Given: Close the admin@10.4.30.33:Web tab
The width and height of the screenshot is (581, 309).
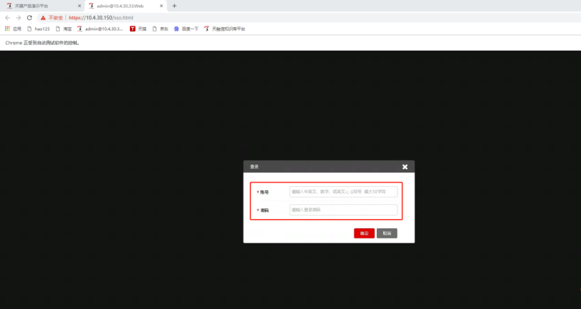Looking at the screenshot, I should 161,6.
